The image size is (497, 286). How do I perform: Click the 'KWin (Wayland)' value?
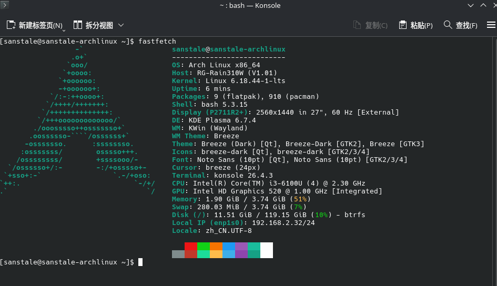pyautogui.click(x=218, y=128)
